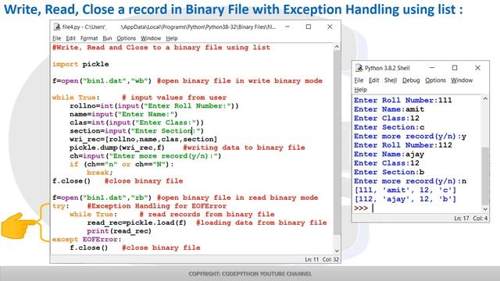Click the 'name=input' code line

point(123,114)
